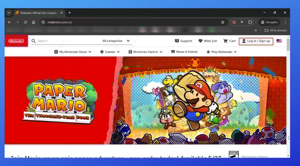The width and height of the screenshot is (300, 166).
Task: Click the US flag region selector
Action: (x=279, y=41)
